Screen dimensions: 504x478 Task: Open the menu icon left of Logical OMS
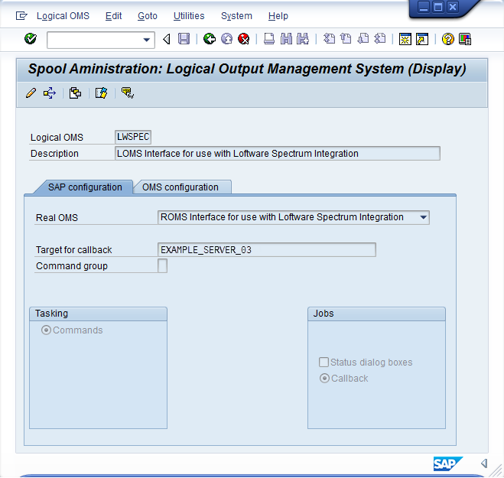pyautogui.click(x=21, y=16)
